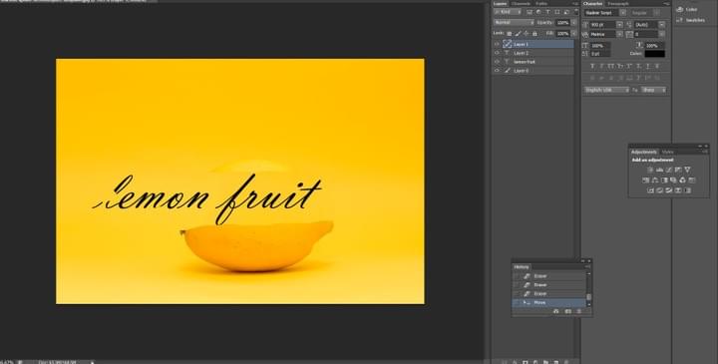Add a Black & White adjustment
The width and height of the screenshot is (718, 364).
(664, 181)
